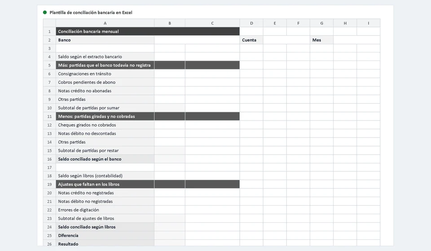This screenshot has height=251, width=431.
Task: Select 'Notas débito no registradas' cell
Action: (105, 201)
